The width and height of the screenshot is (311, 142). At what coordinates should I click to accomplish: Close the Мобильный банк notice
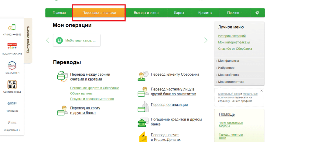[261, 91]
